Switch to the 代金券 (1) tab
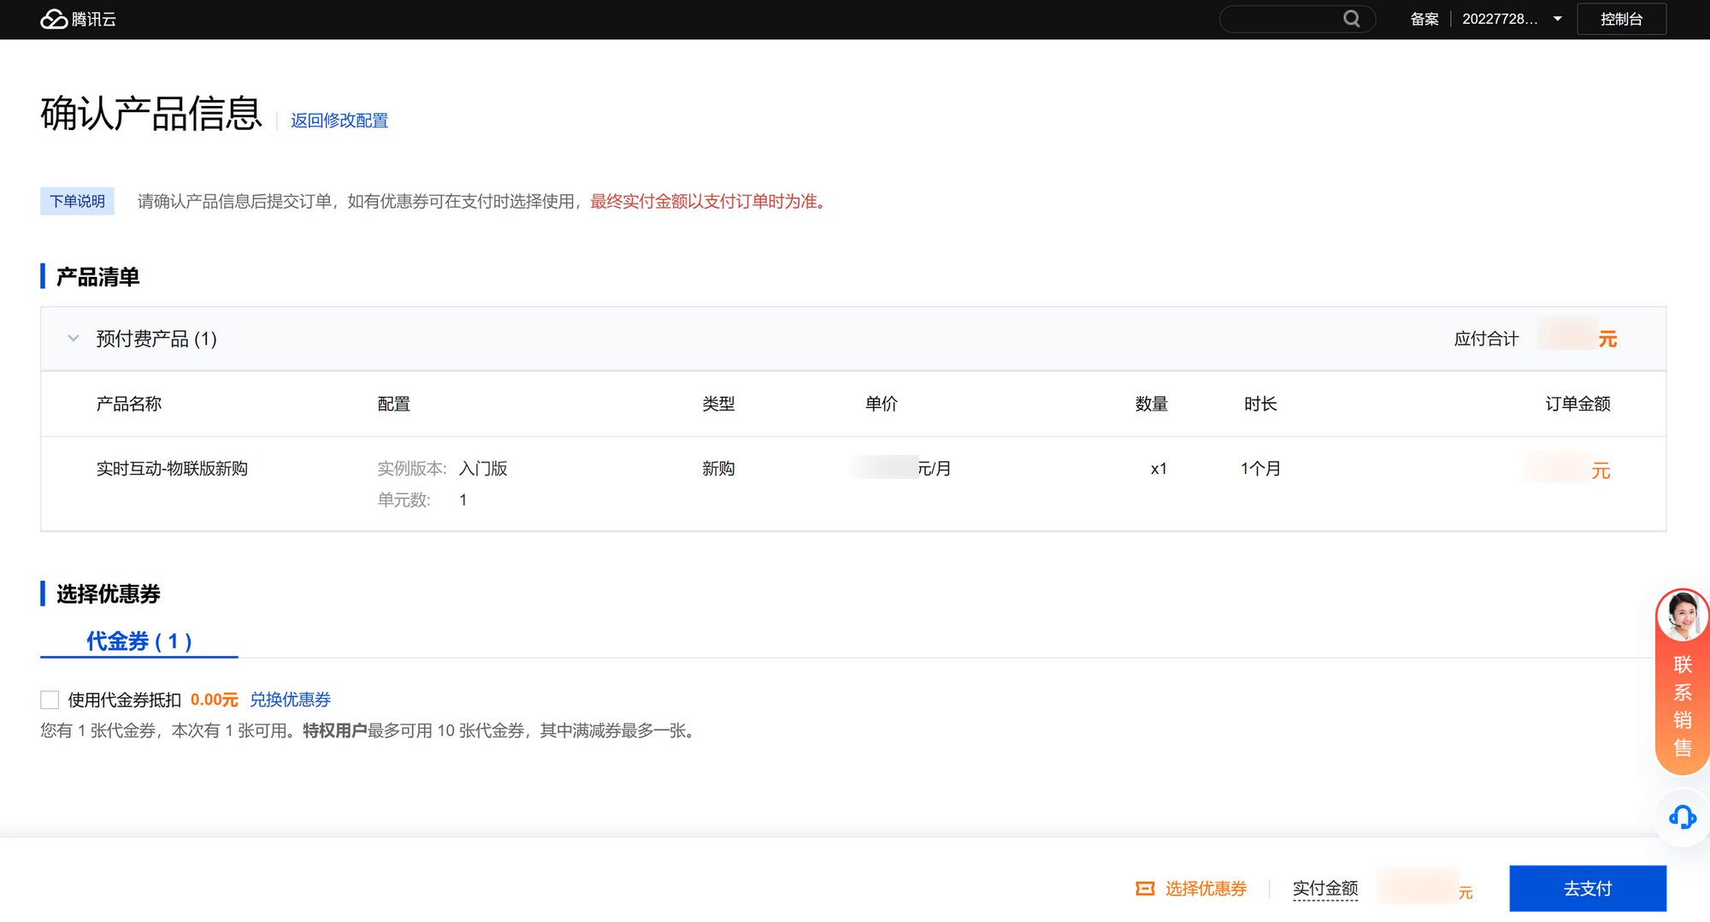Screen dimensions: 1710x922 [x=139, y=641]
